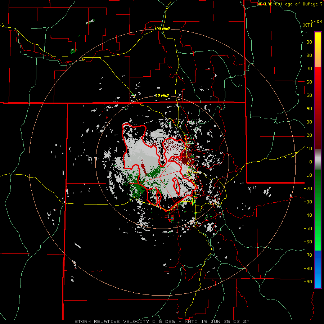Click the NEXR label above the color scale

coord(316,22)
